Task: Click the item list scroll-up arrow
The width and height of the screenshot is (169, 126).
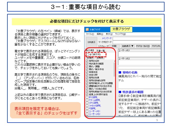Action: [x=114, y=61]
